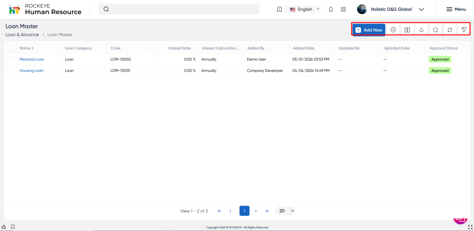Open the page size 20 dropdown

(x=285, y=211)
